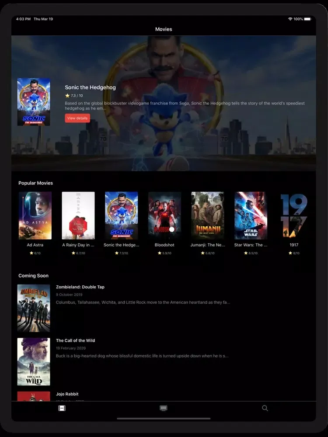Tap the battery status icon
This screenshot has width=328, height=437.
point(307,19)
